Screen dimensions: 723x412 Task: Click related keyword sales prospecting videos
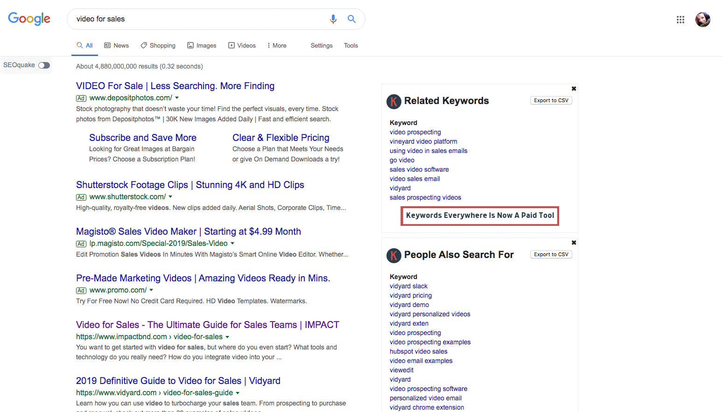point(425,197)
